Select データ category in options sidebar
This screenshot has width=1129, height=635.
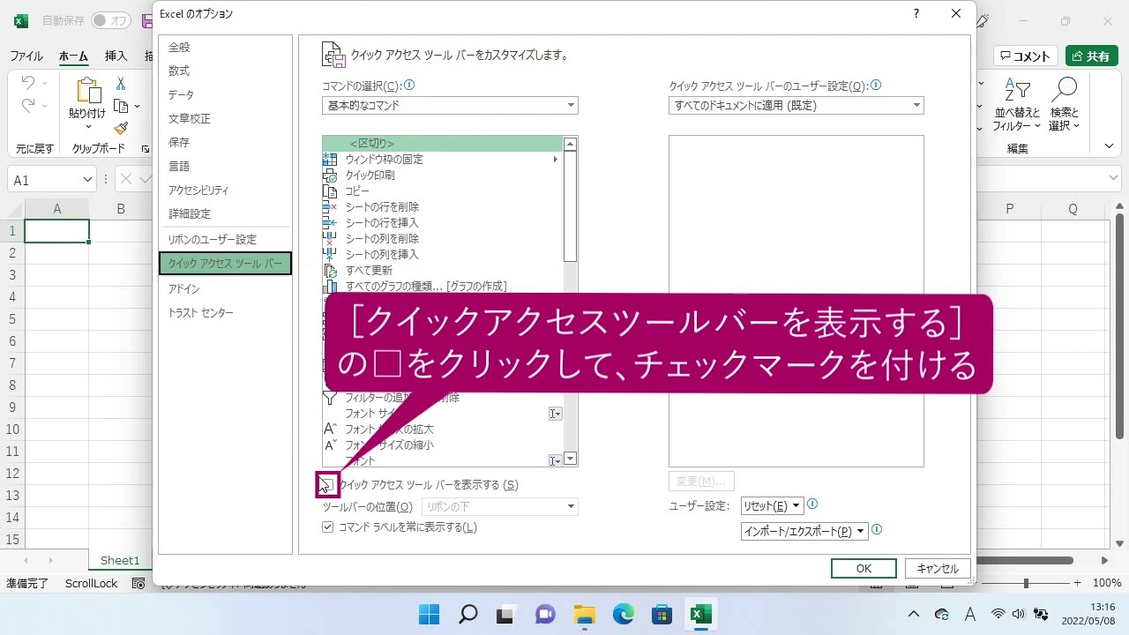(181, 95)
